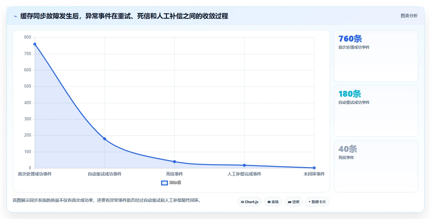Click y-axis value 700

28,54
